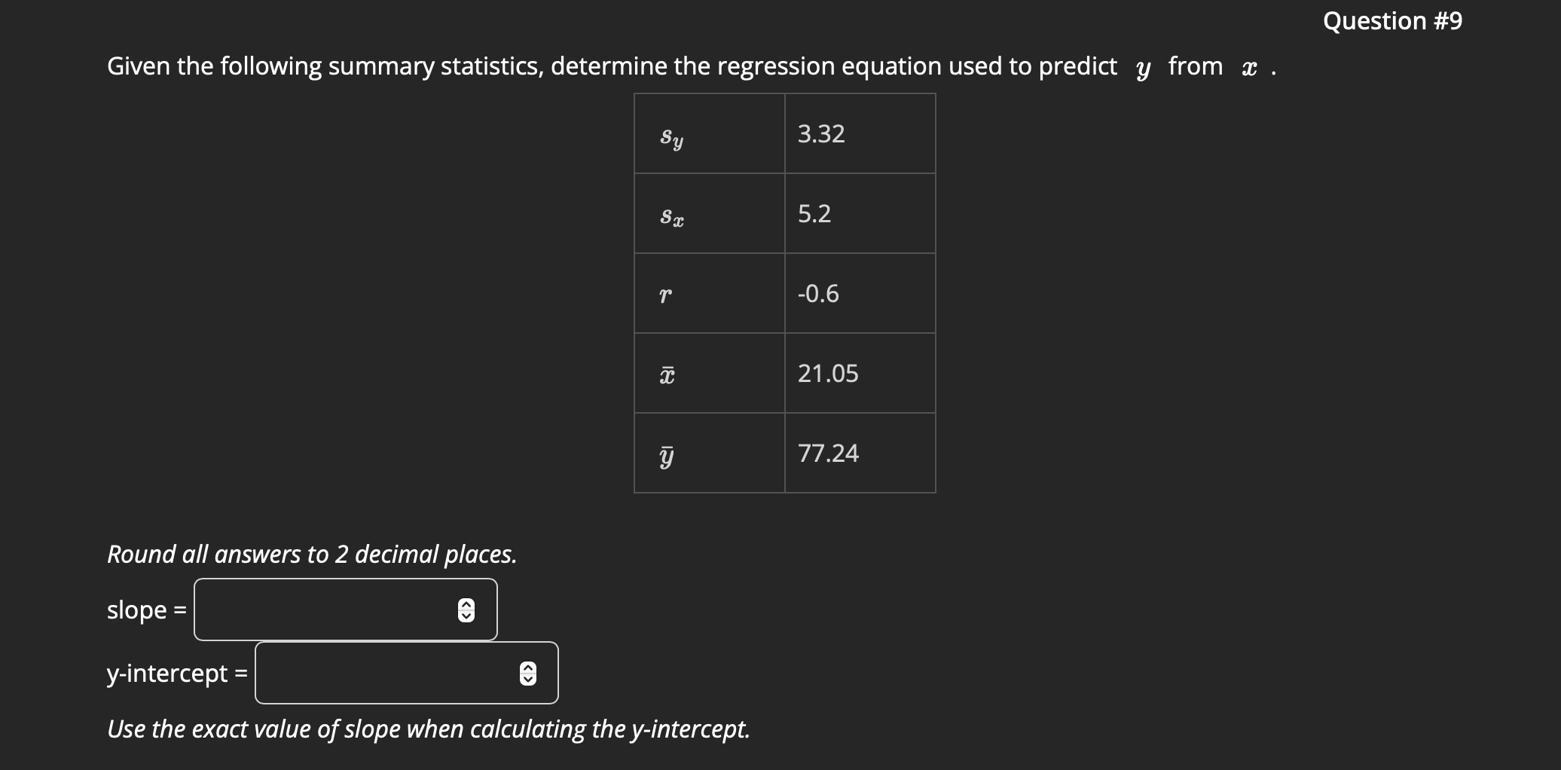Click the down arrow of the y-intercept stepper
This screenshot has width=1561, height=770.
click(x=527, y=679)
